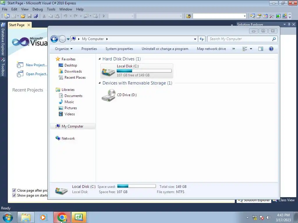Open the Add New Item dropdown arrow
Screen dimensions: 298x223
(18, 16)
